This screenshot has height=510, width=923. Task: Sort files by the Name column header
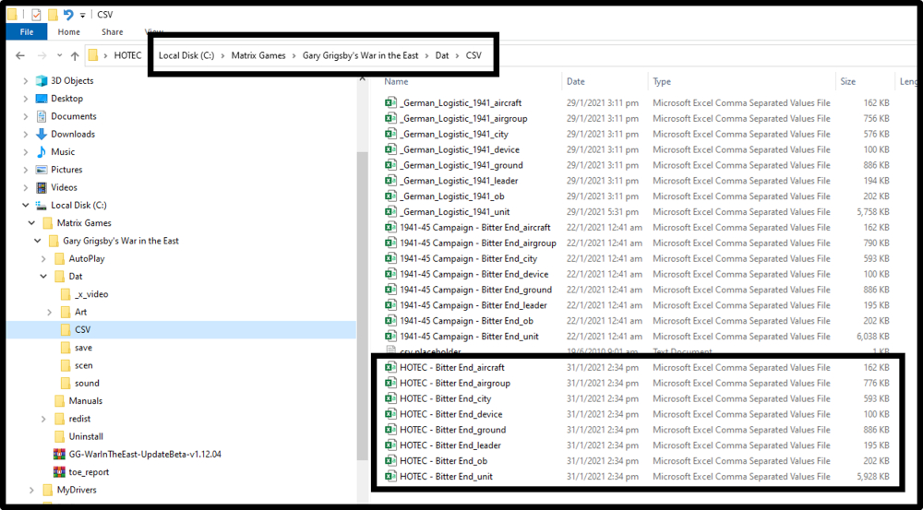396,82
